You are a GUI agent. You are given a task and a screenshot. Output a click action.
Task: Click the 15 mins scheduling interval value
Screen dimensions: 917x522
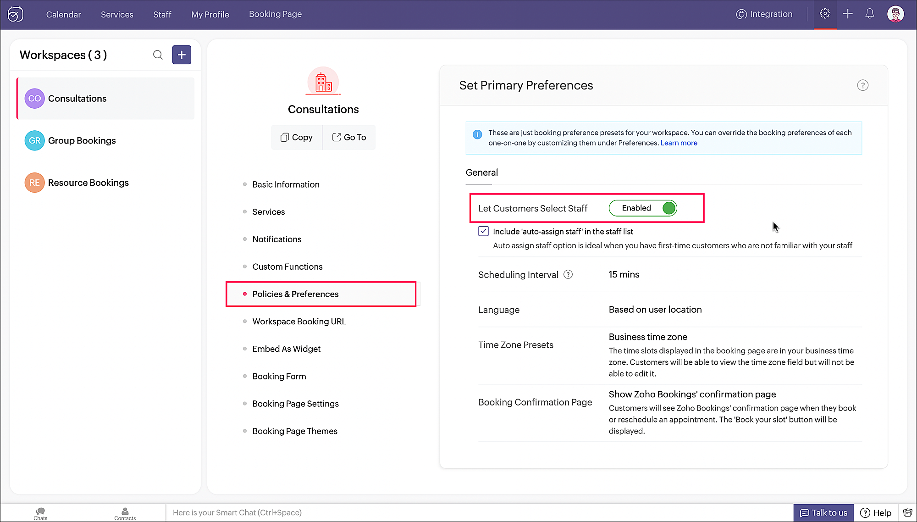(624, 274)
